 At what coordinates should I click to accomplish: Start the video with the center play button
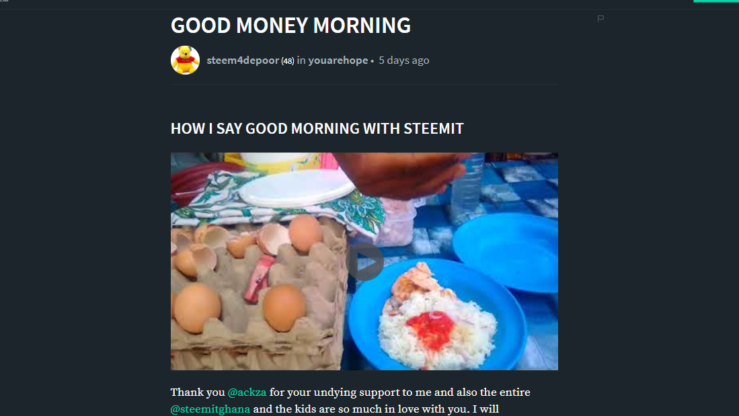[365, 262]
